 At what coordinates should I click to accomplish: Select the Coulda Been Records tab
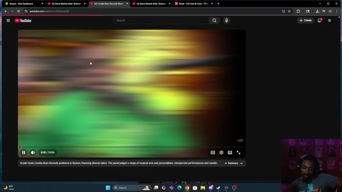click(x=108, y=4)
